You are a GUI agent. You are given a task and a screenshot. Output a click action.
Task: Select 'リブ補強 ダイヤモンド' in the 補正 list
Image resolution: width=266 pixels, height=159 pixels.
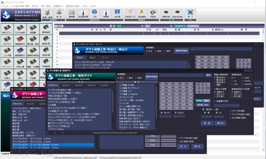129,88
